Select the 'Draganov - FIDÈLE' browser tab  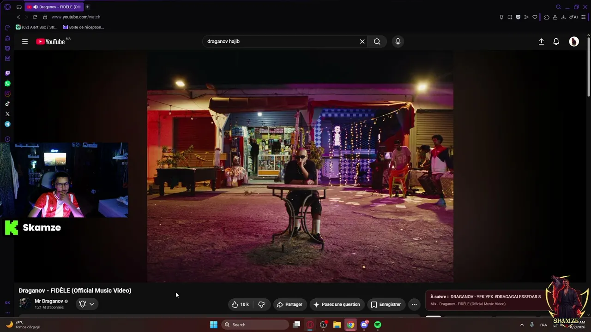(x=54, y=7)
